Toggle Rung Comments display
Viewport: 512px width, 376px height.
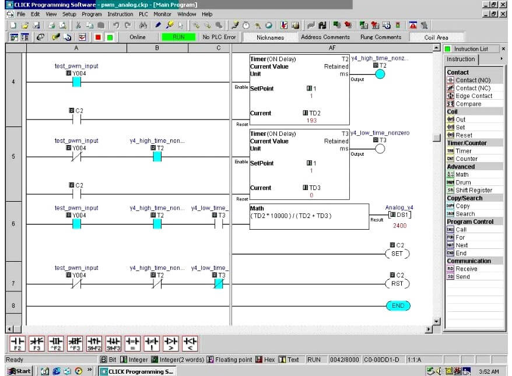pos(380,37)
